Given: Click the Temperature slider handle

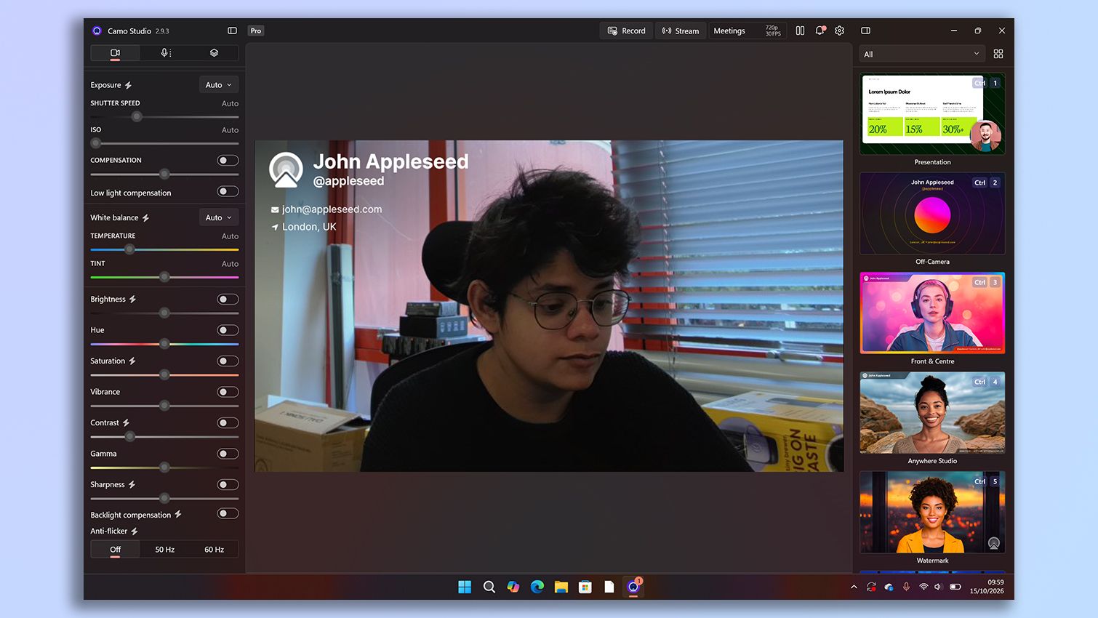Looking at the screenshot, I should [x=129, y=249].
